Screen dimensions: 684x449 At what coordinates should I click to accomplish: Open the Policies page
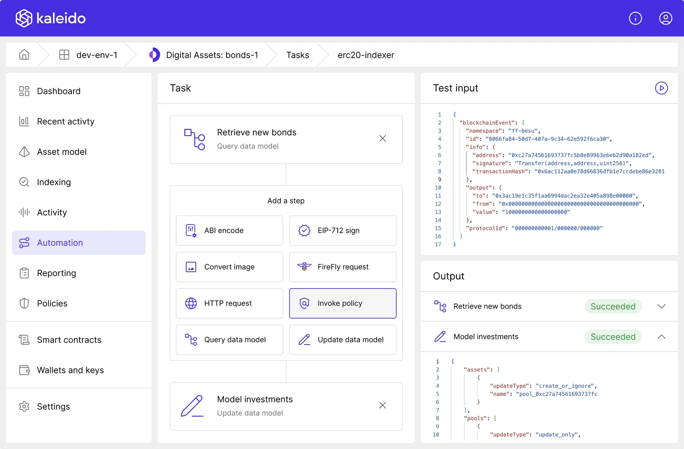click(52, 304)
